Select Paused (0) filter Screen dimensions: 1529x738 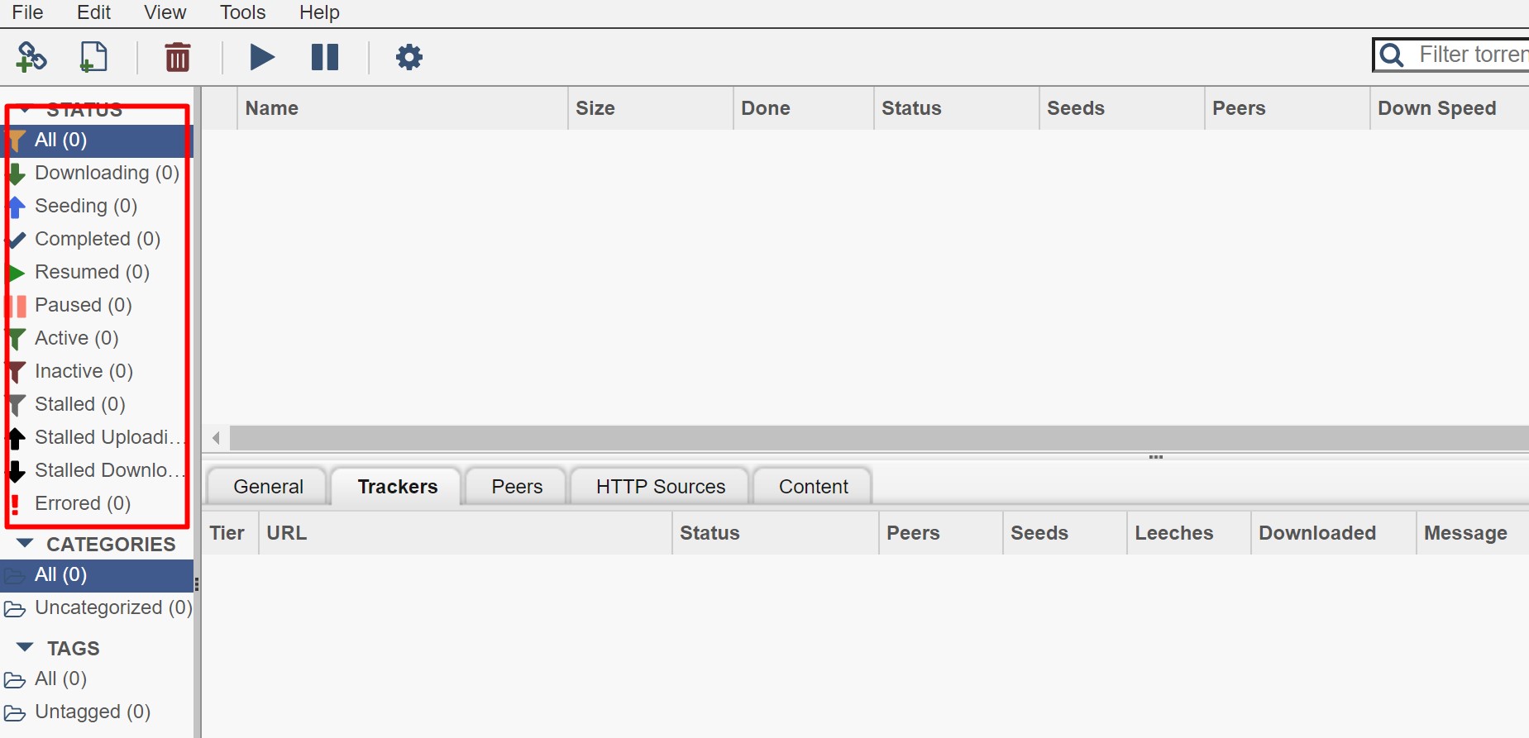coord(97,306)
